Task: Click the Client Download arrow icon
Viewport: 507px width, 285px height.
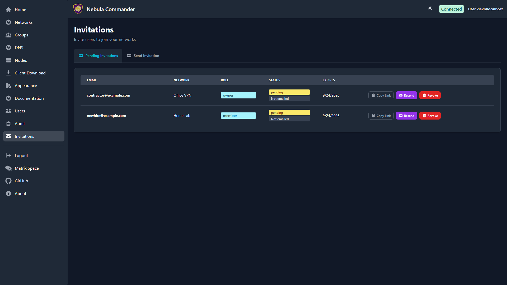Action: click(8, 73)
